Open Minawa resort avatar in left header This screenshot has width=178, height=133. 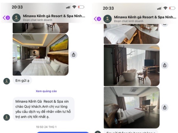pyautogui.click(x=16, y=18)
